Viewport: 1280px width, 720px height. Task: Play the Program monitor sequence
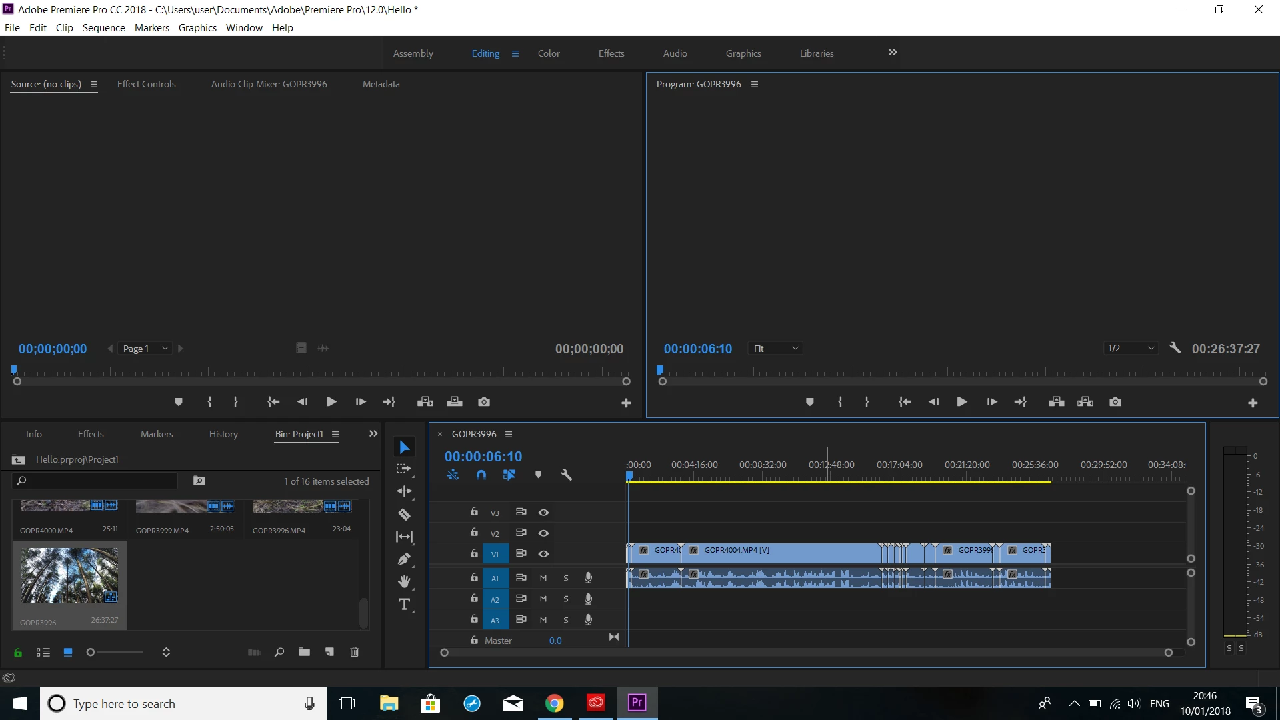(961, 402)
